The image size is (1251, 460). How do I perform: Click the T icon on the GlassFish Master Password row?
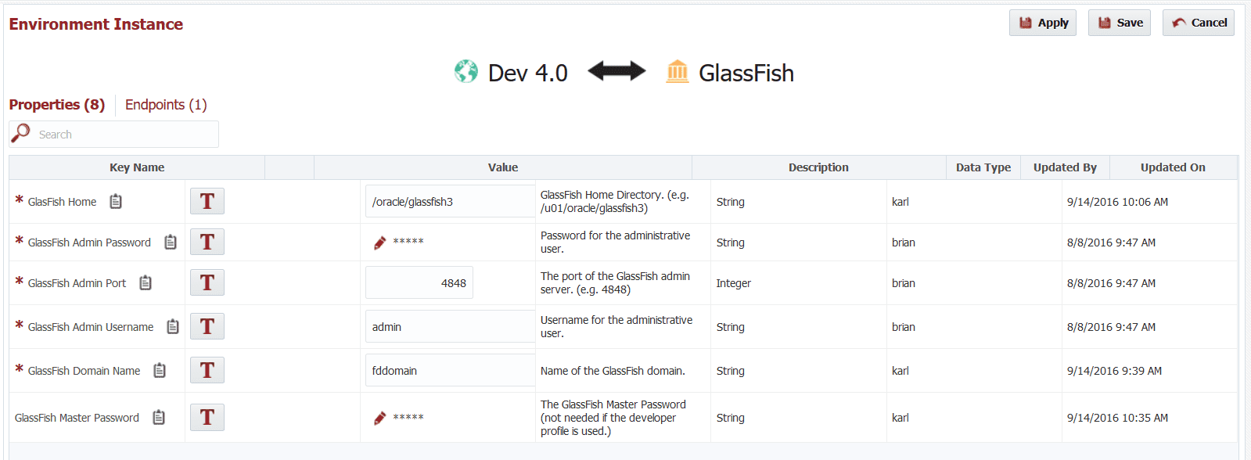[207, 417]
